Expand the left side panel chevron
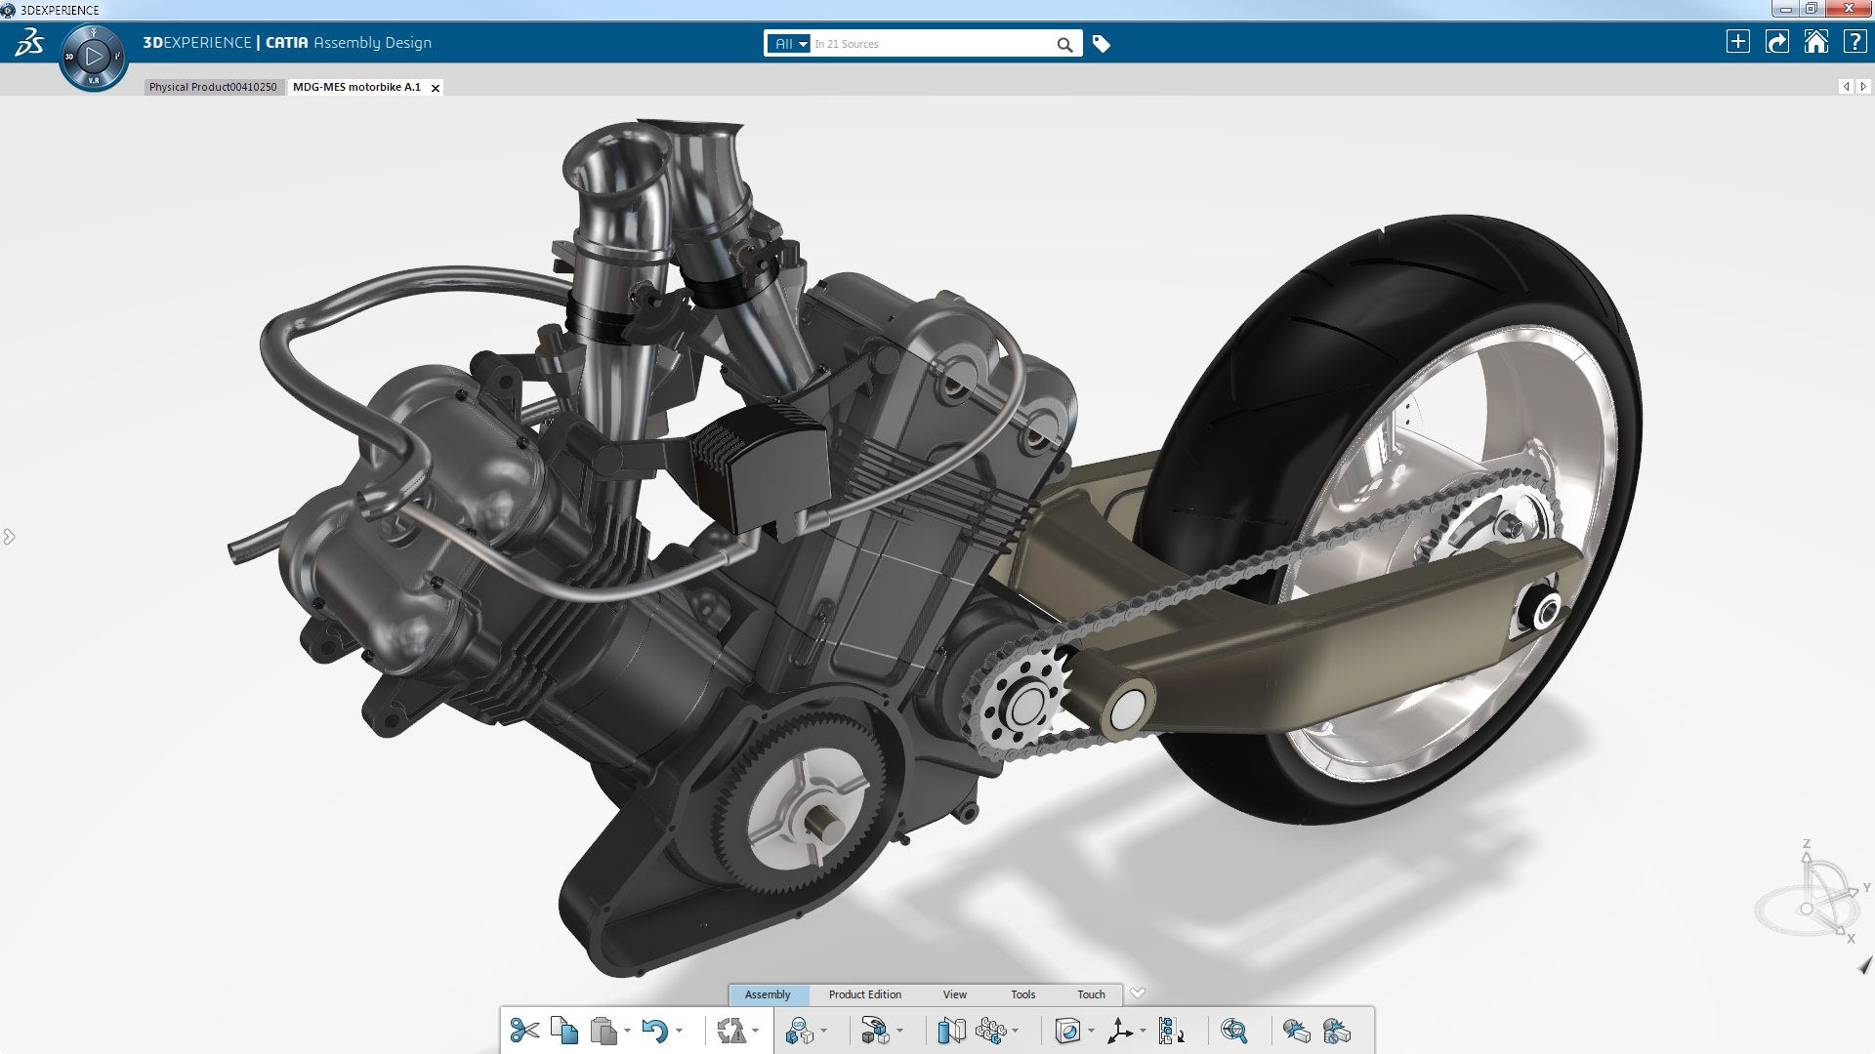The height and width of the screenshot is (1054, 1875). (9, 536)
